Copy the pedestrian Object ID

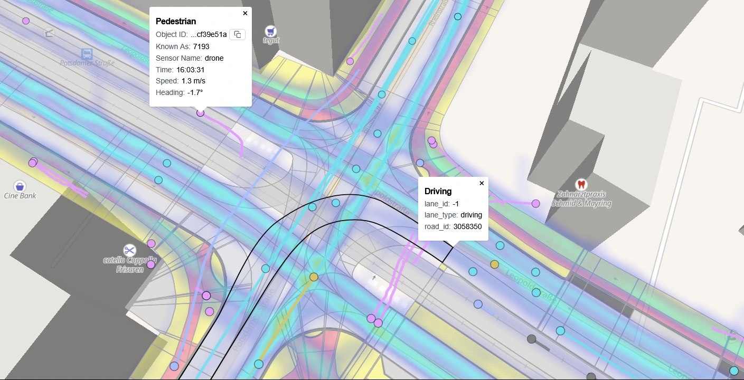238,34
